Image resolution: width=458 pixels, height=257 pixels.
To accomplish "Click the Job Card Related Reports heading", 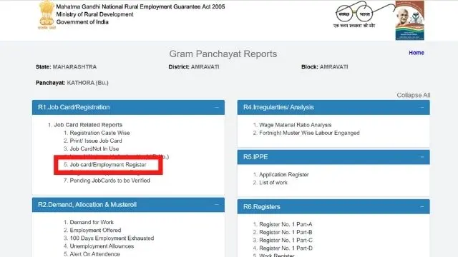I will click(x=88, y=125).
